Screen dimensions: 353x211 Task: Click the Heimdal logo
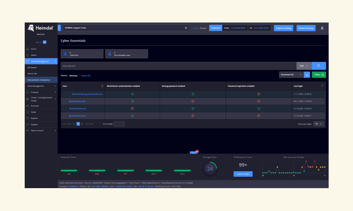pyautogui.click(x=40, y=28)
